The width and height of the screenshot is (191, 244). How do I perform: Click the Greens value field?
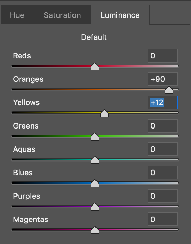click(x=163, y=126)
